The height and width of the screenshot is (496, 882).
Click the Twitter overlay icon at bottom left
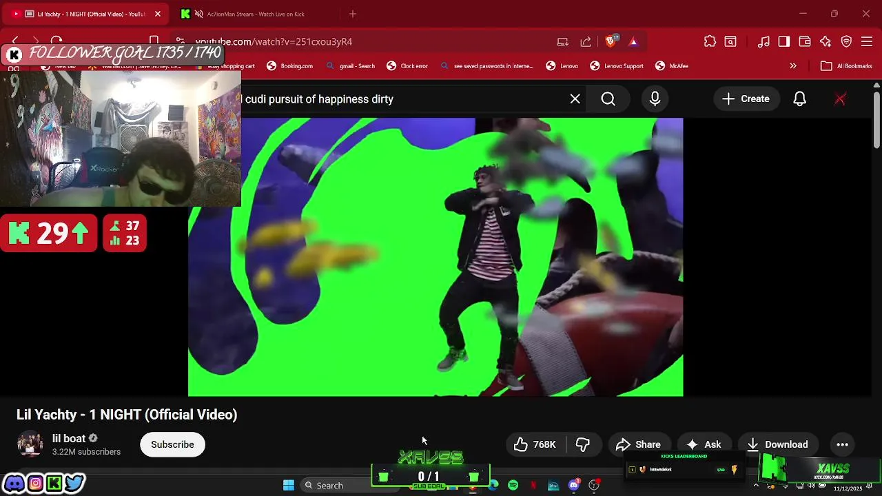pos(74,483)
